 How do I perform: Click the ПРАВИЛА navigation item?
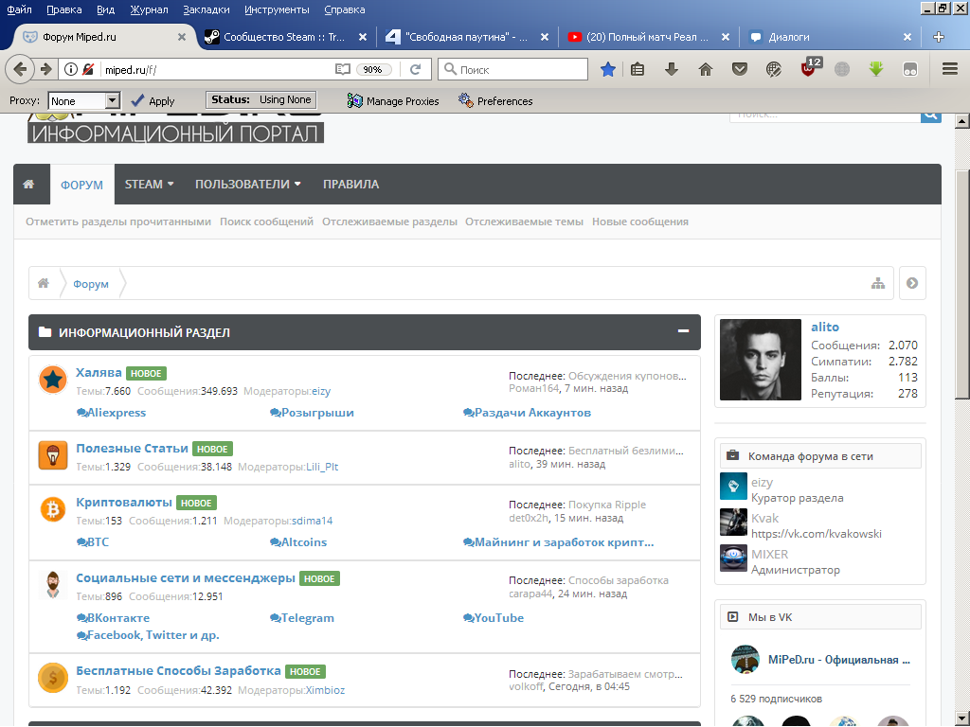(x=350, y=185)
